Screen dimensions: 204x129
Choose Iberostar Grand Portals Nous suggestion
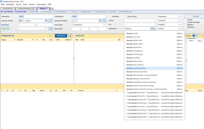[155, 68]
